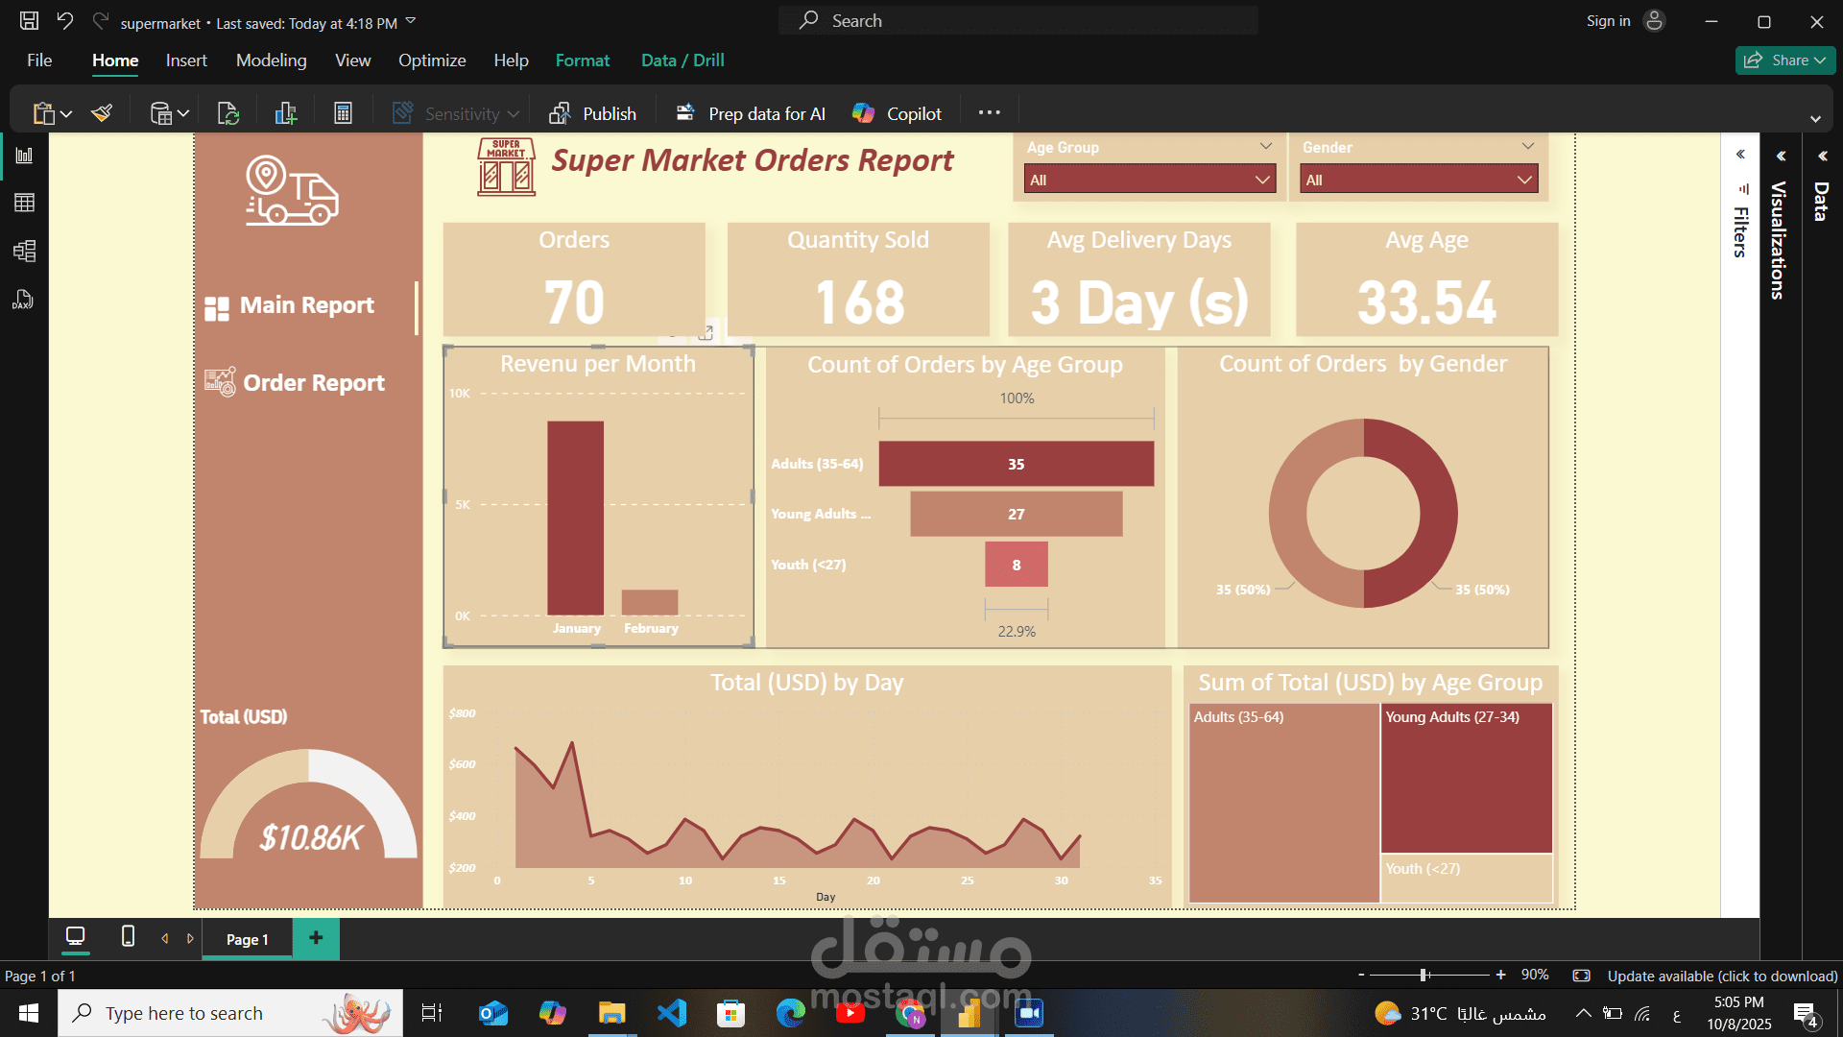This screenshot has height=1037, width=1843.
Task: Click Prep data for AI
Action: pos(751,113)
